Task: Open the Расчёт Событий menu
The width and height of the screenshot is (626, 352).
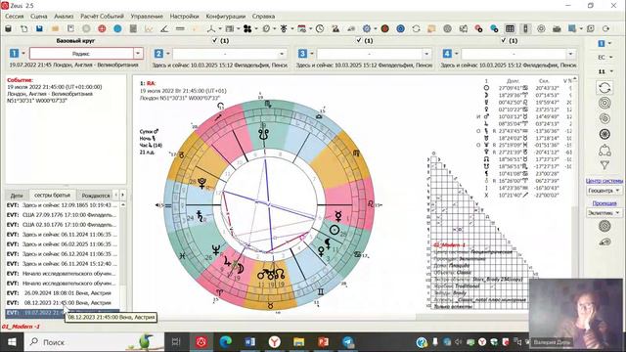Action: [x=102, y=17]
